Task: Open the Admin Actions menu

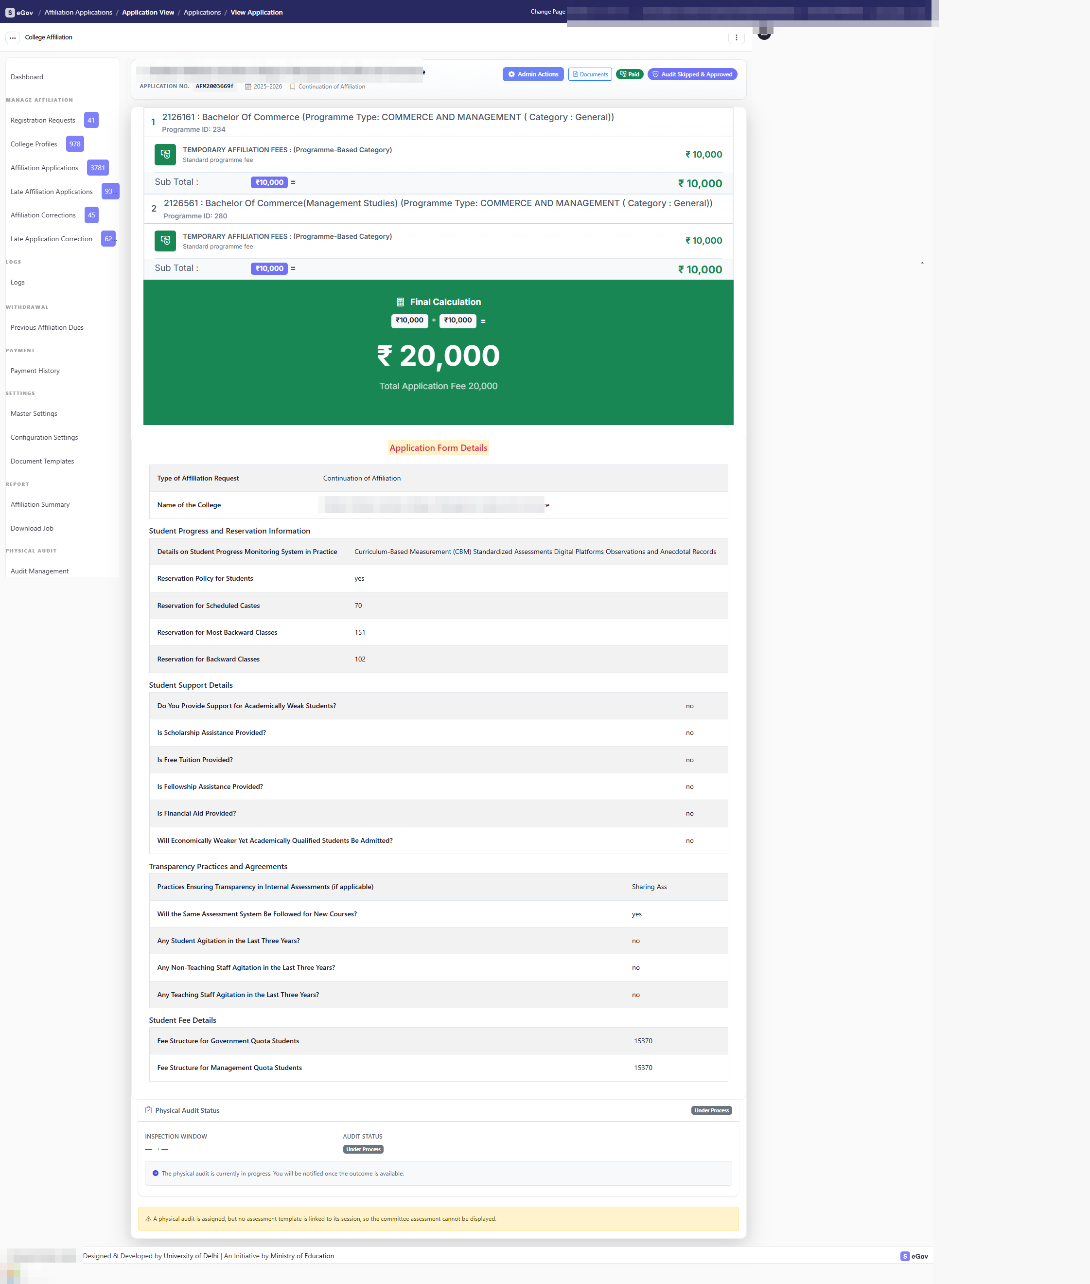Action: coord(533,74)
